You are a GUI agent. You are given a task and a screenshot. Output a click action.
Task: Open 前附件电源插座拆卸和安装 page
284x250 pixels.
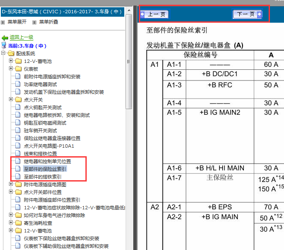pyautogui.click(x=52, y=77)
